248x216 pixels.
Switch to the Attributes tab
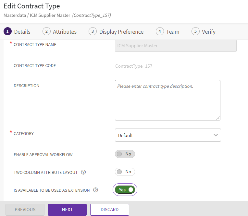[65, 32]
